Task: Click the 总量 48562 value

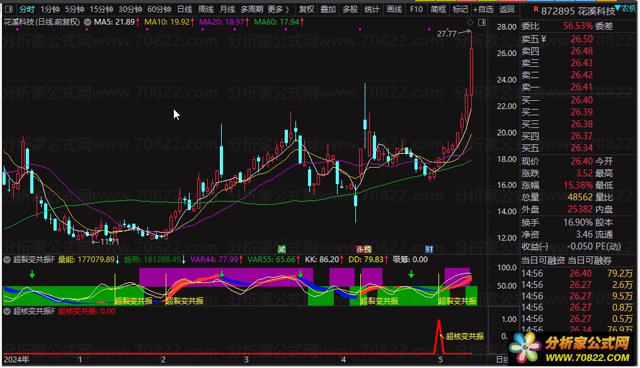Action: (580, 197)
